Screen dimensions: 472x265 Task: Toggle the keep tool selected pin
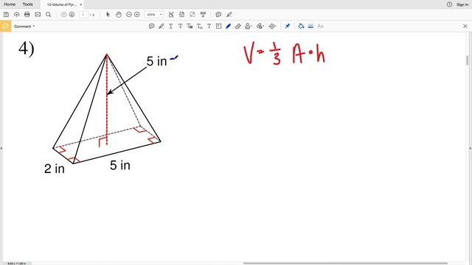click(x=287, y=26)
